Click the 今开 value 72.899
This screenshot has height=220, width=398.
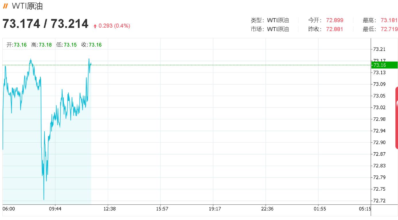pyautogui.click(x=334, y=20)
